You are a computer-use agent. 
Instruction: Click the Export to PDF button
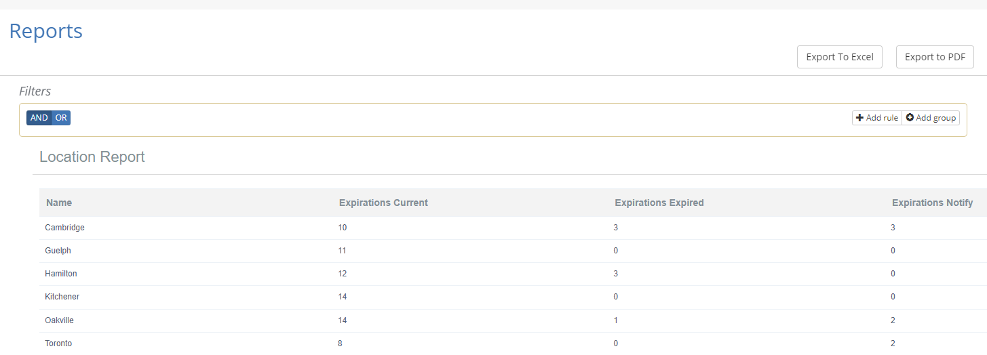click(x=935, y=57)
